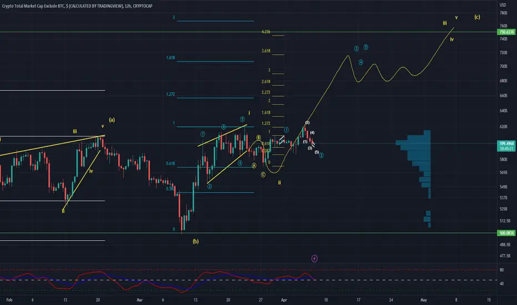
Task: Click the green 750.633B price label
Action: pos(506,32)
